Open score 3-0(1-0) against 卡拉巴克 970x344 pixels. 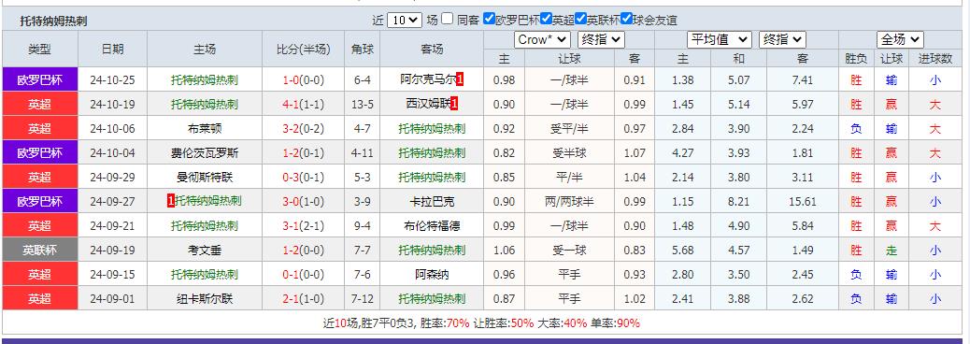(303, 202)
